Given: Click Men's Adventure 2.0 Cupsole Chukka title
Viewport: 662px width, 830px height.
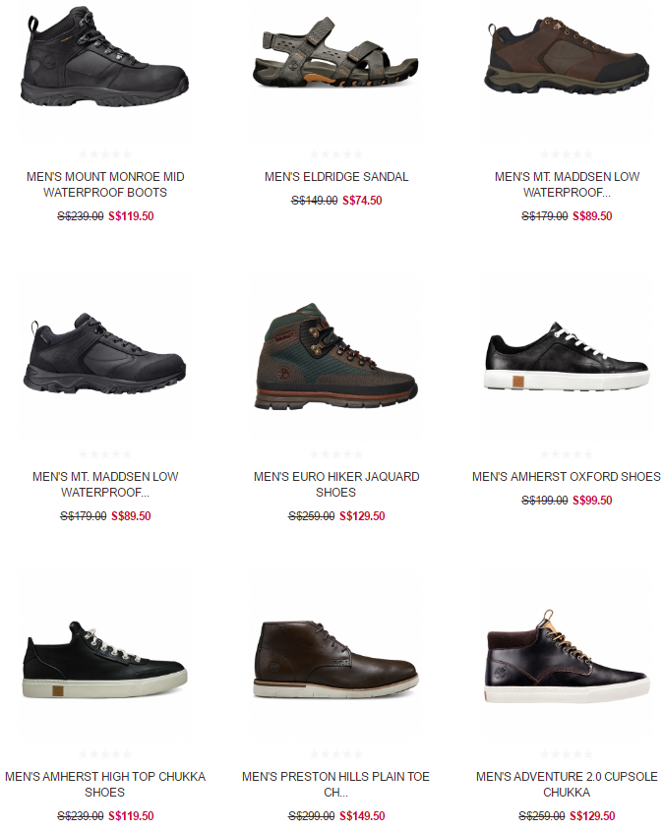Looking at the screenshot, I should click(567, 784).
